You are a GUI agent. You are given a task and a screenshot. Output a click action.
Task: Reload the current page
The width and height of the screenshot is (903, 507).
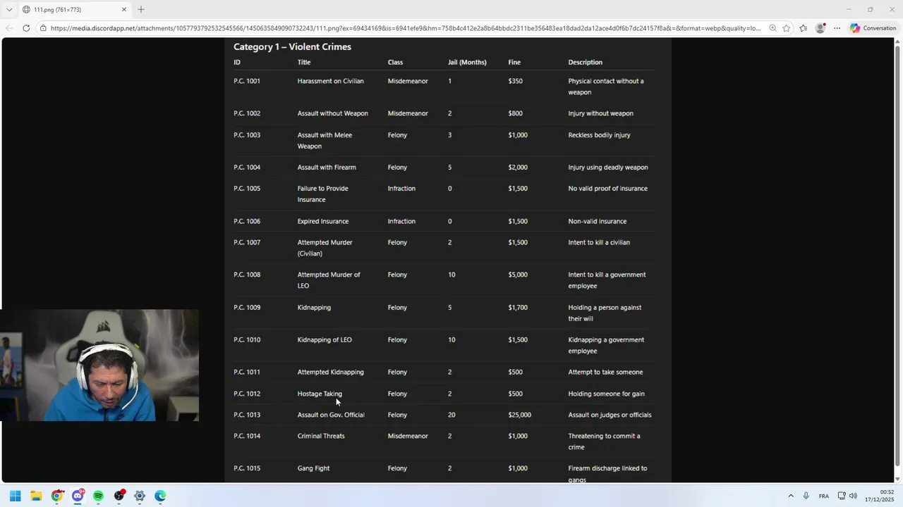click(26, 28)
